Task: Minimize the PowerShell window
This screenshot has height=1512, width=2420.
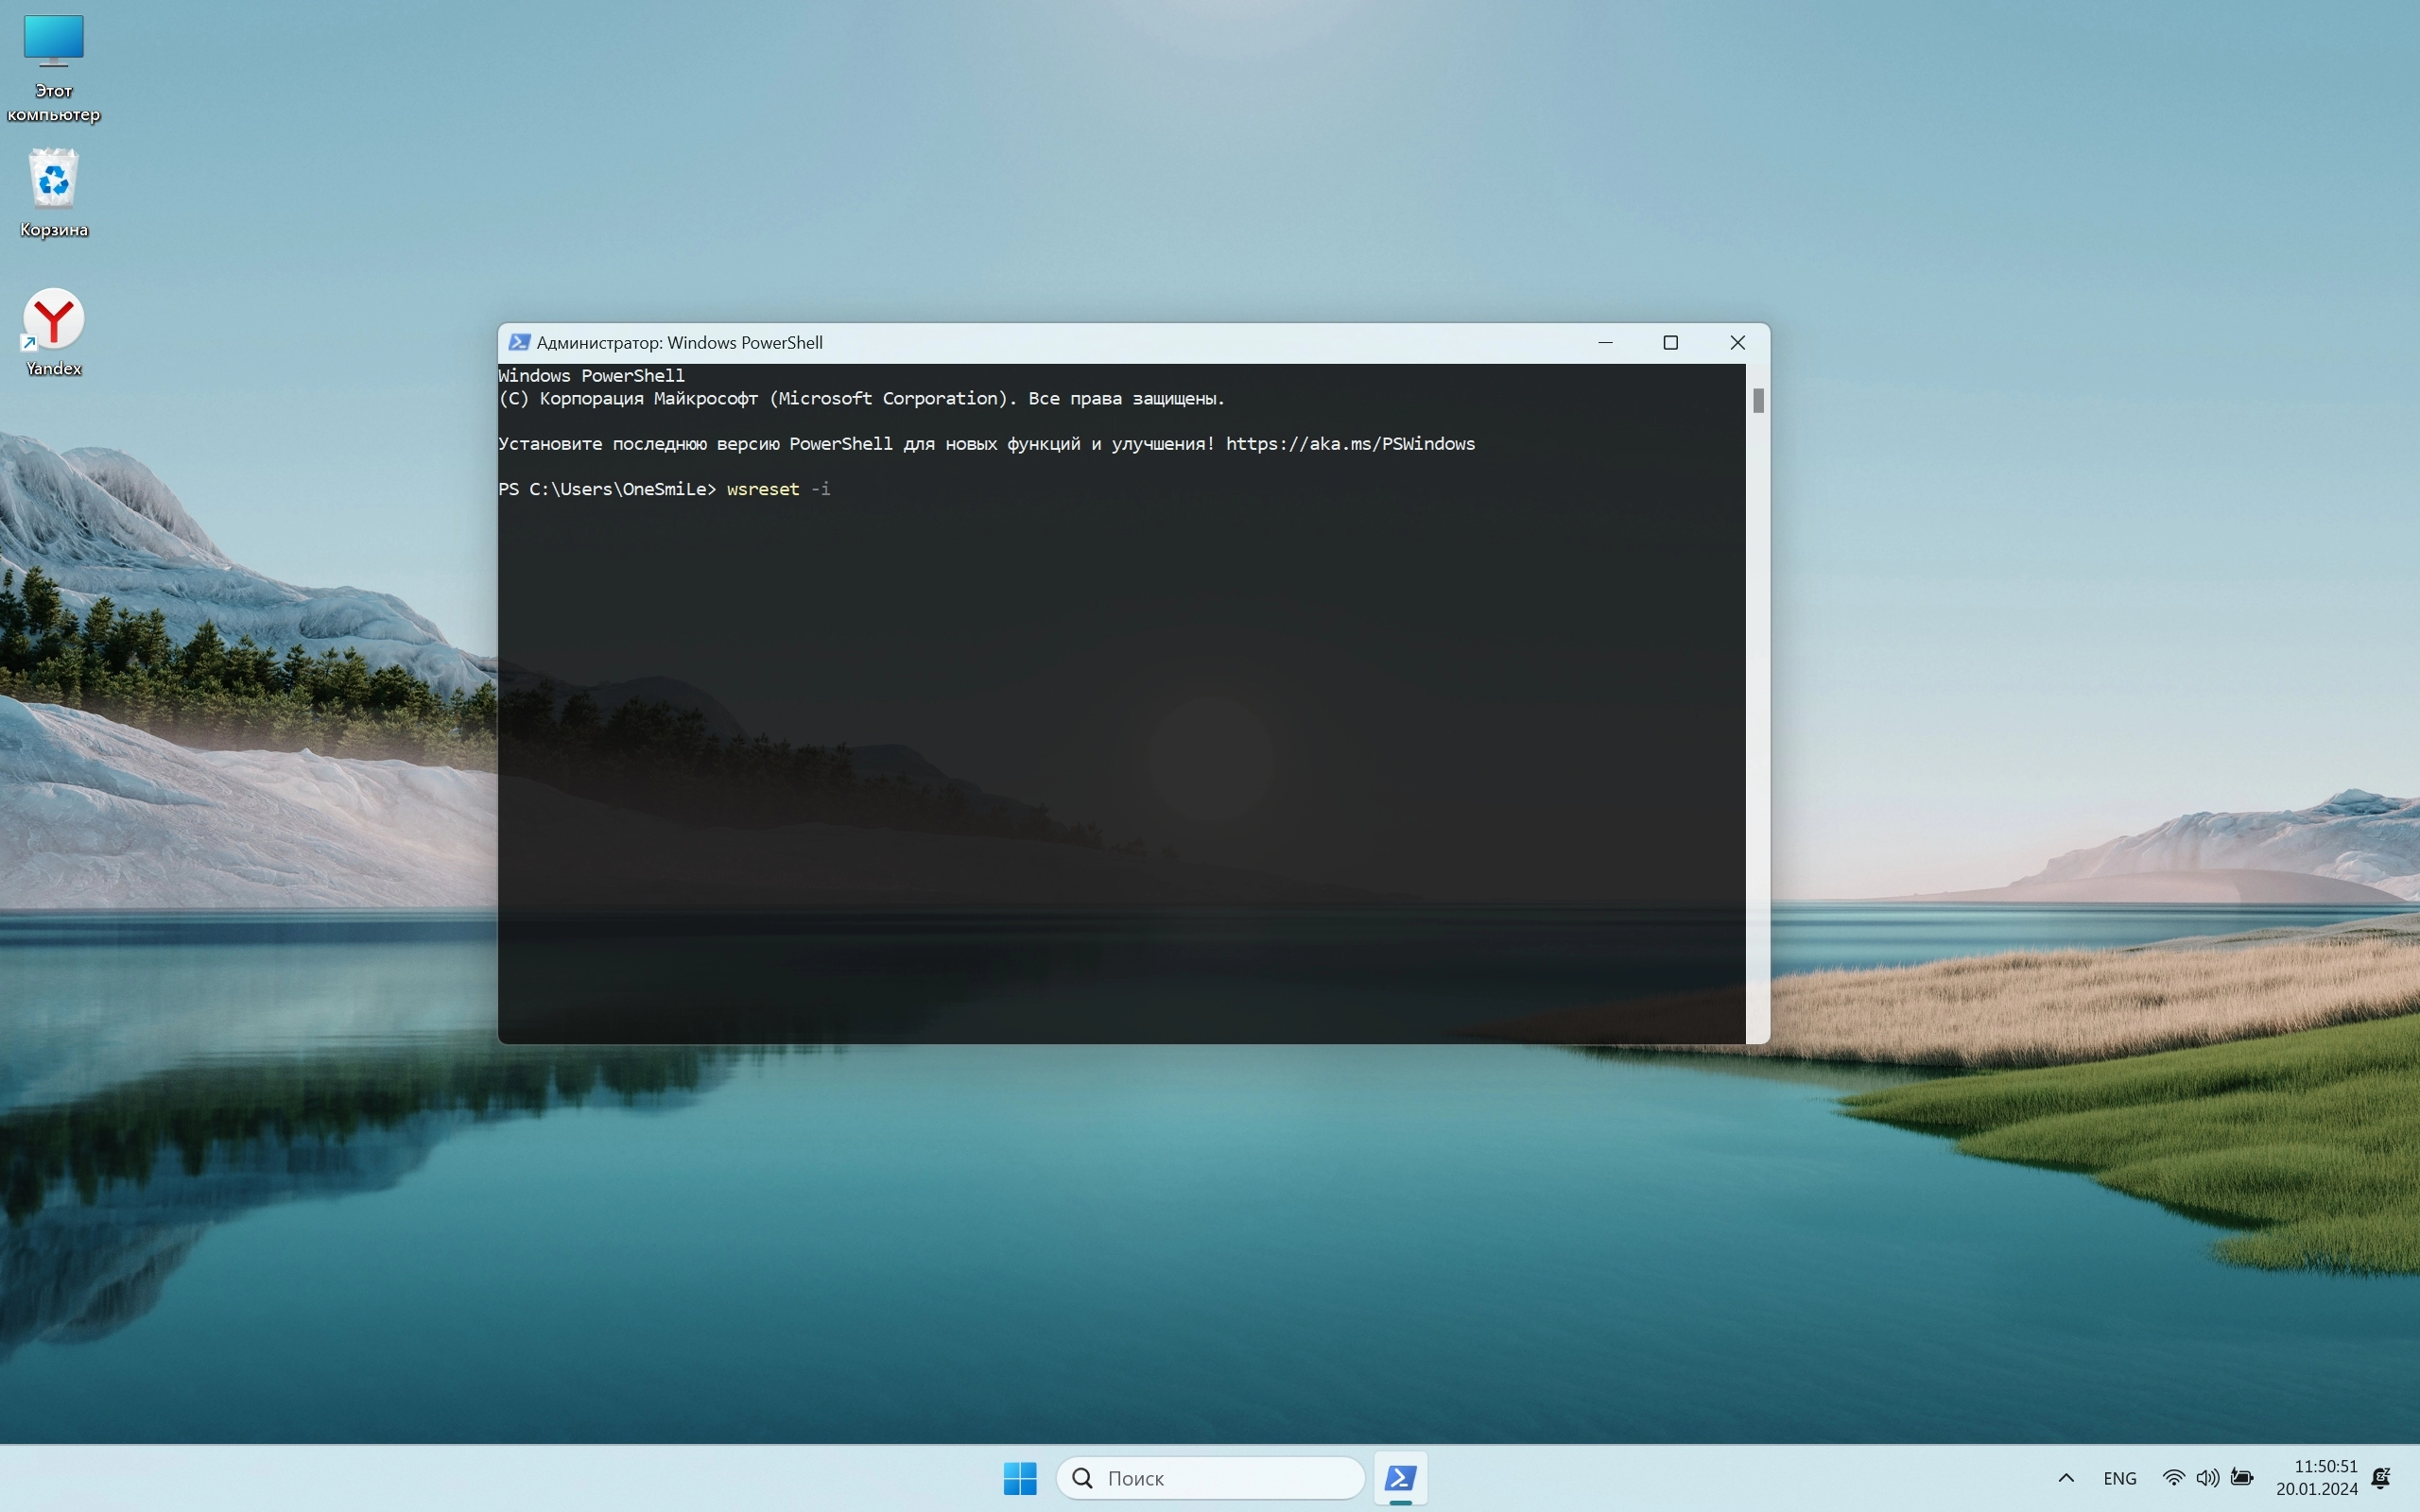Action: pyautogui.click(x=1605, y=343)
